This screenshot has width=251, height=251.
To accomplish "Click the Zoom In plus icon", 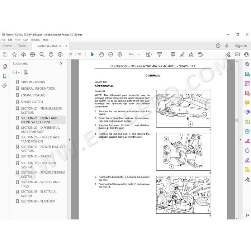I will coord(120,55).
